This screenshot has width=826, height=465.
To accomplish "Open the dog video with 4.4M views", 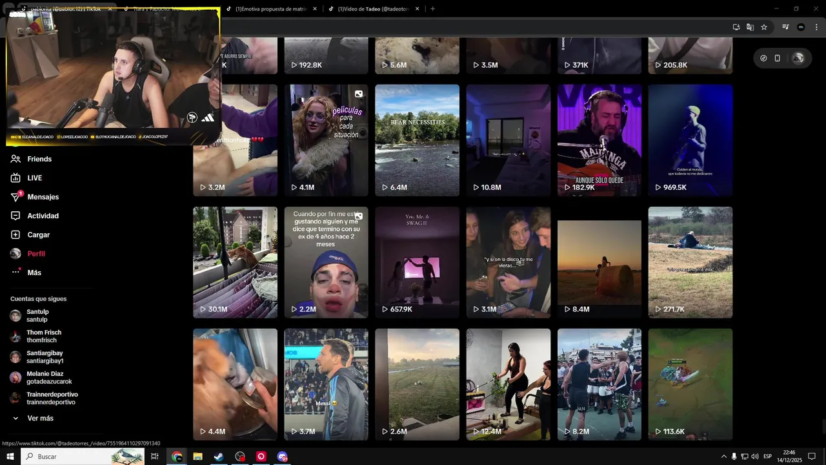I will pos(236,384).
